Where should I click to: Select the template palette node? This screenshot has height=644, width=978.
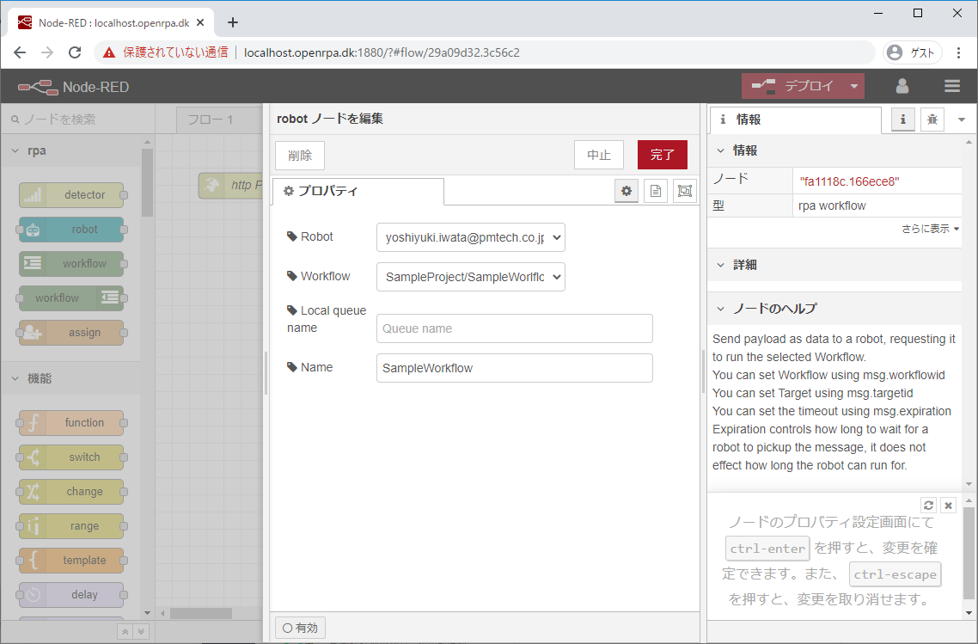71,561
